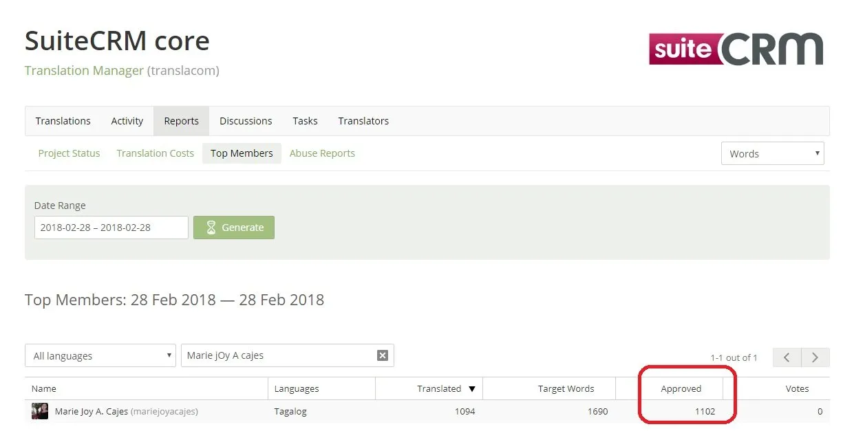Select the Reports tab
This screenshot has height=431, width=843.
[x=181, y=121]
